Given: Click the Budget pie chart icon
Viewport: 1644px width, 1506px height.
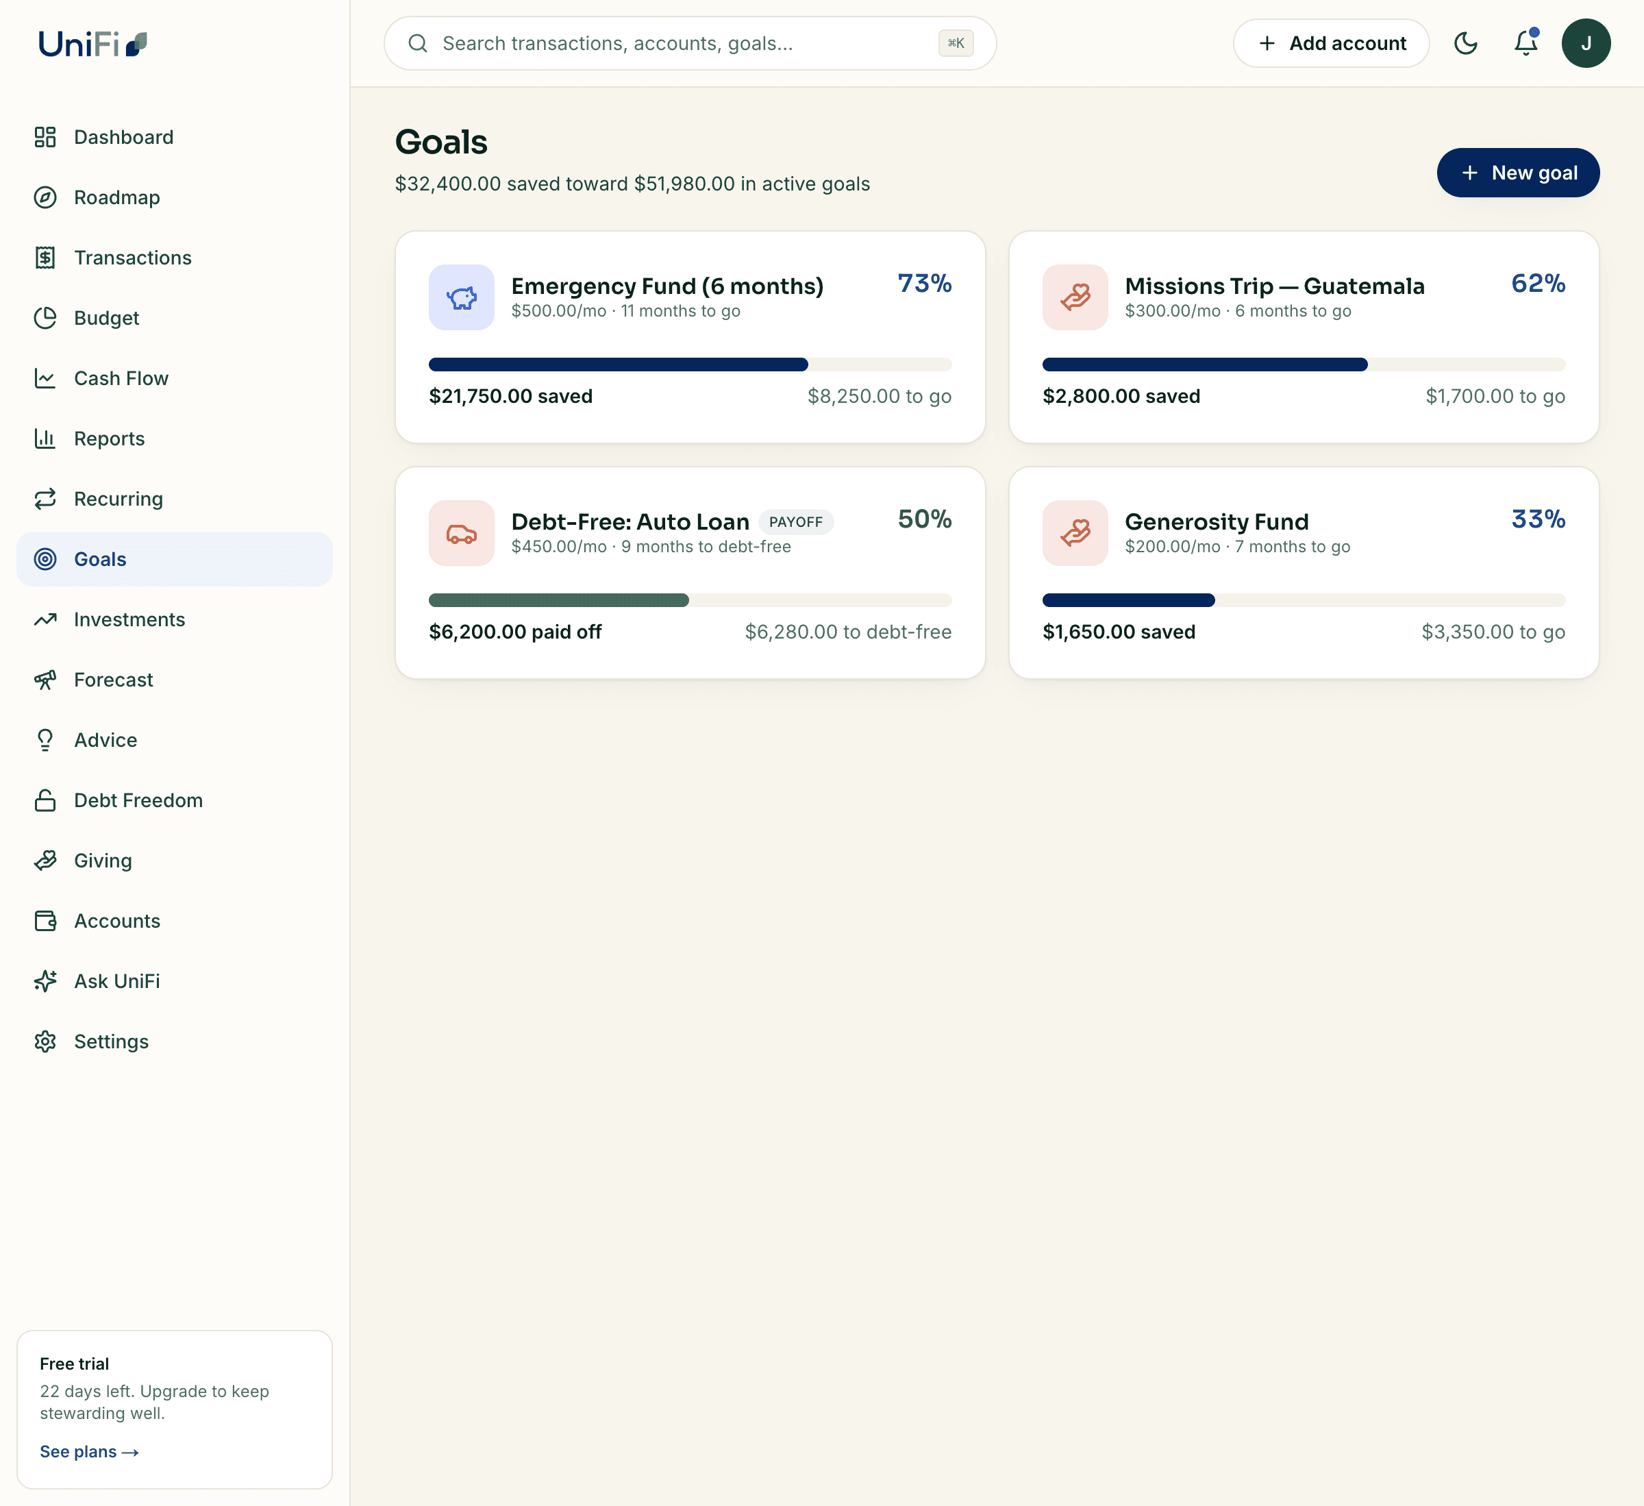Looking at the screenshot, I should [45, 318].
